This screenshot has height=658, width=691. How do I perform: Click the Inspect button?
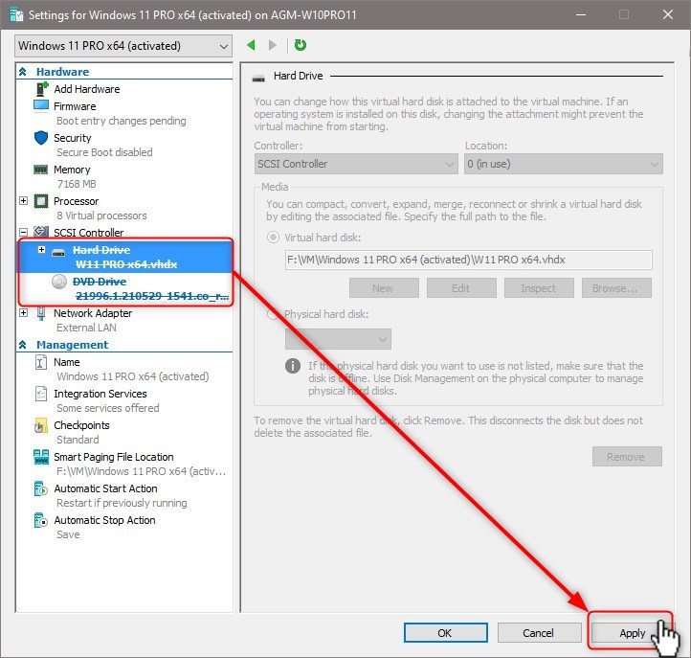click(539, 288)
